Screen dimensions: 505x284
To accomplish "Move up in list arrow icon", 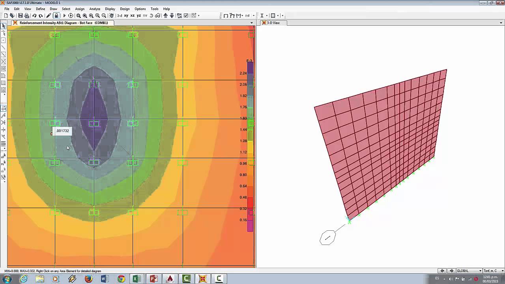I will 166,16.
